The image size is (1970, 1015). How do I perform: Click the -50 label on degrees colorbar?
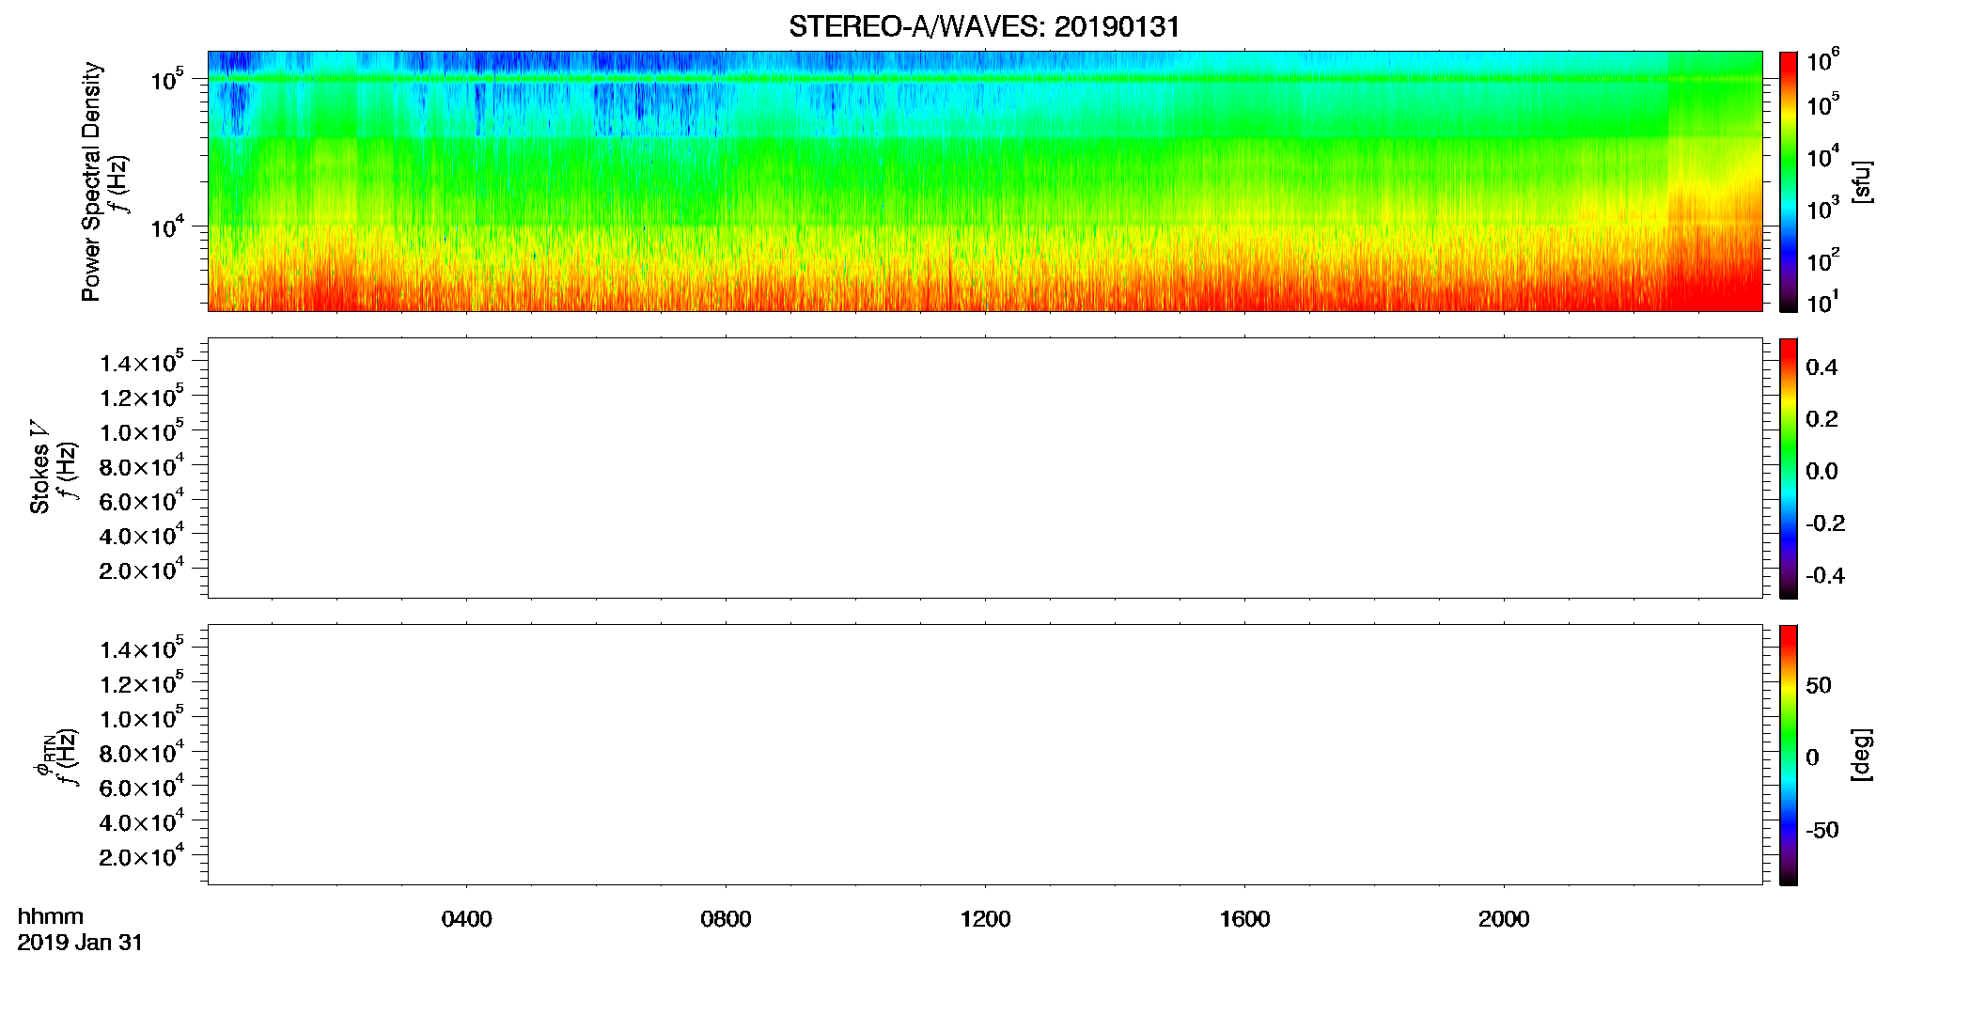coord(1822,830)
